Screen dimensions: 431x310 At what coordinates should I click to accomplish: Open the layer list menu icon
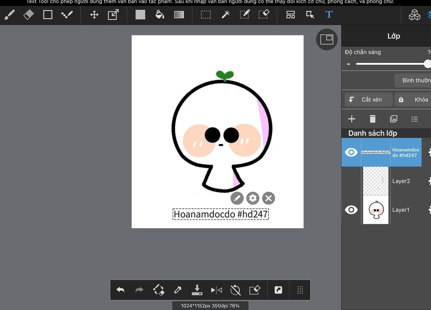coord(415,119)
